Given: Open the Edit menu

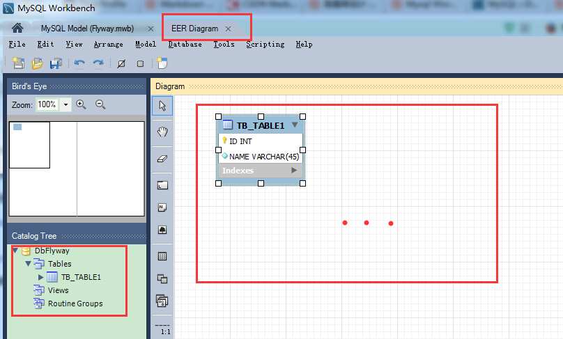Looking at the screenshot, I should [45, 44].
